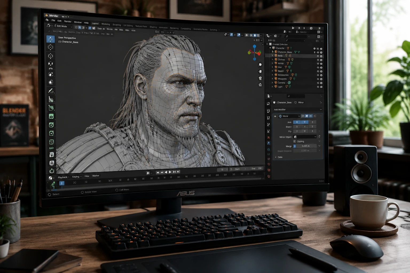The height and width of the screenshot is (273, 410).
Task: Open the Add Modifier dropdown
Action: pyautogui.click(x=297, y=110)
